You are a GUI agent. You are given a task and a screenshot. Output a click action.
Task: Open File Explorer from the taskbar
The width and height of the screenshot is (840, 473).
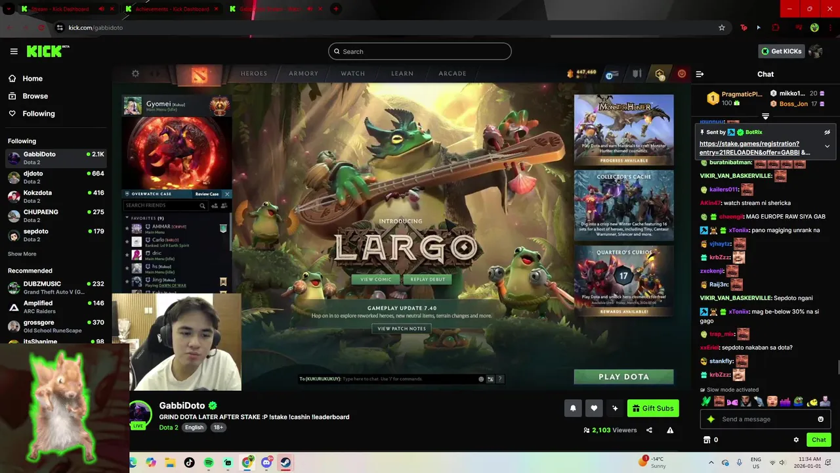pos(171,462)
